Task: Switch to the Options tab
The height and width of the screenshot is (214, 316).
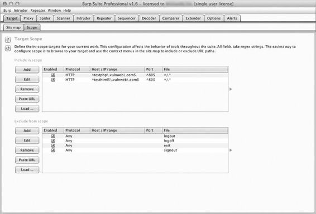Action: pyautogui.click(x=214, y=18)
